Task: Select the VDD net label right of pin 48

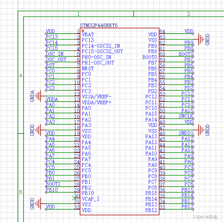Action: [189, 122]
